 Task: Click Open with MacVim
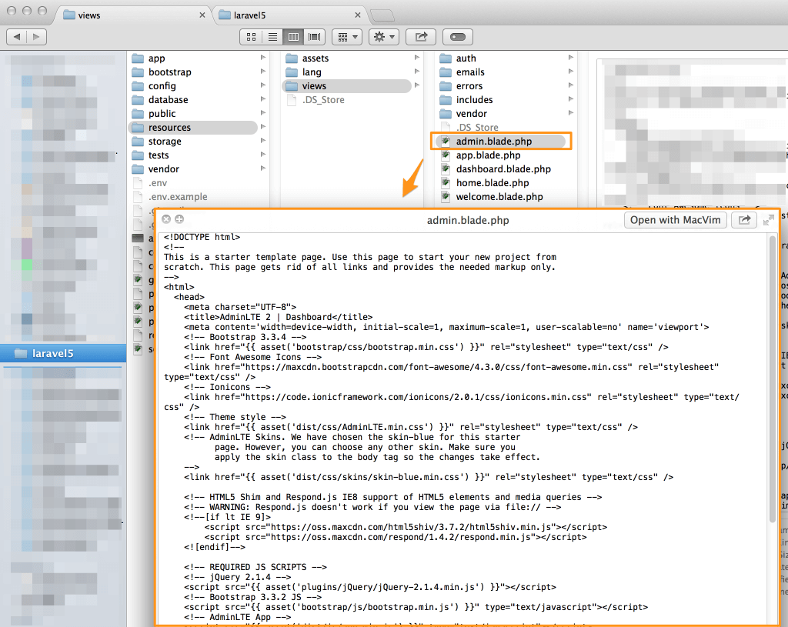[x=675, y=220]
